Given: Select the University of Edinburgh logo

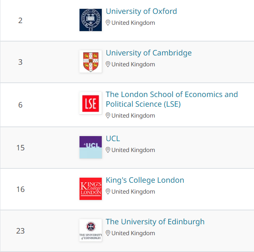Looking at the screenshot, I should (x=90, y=230).
